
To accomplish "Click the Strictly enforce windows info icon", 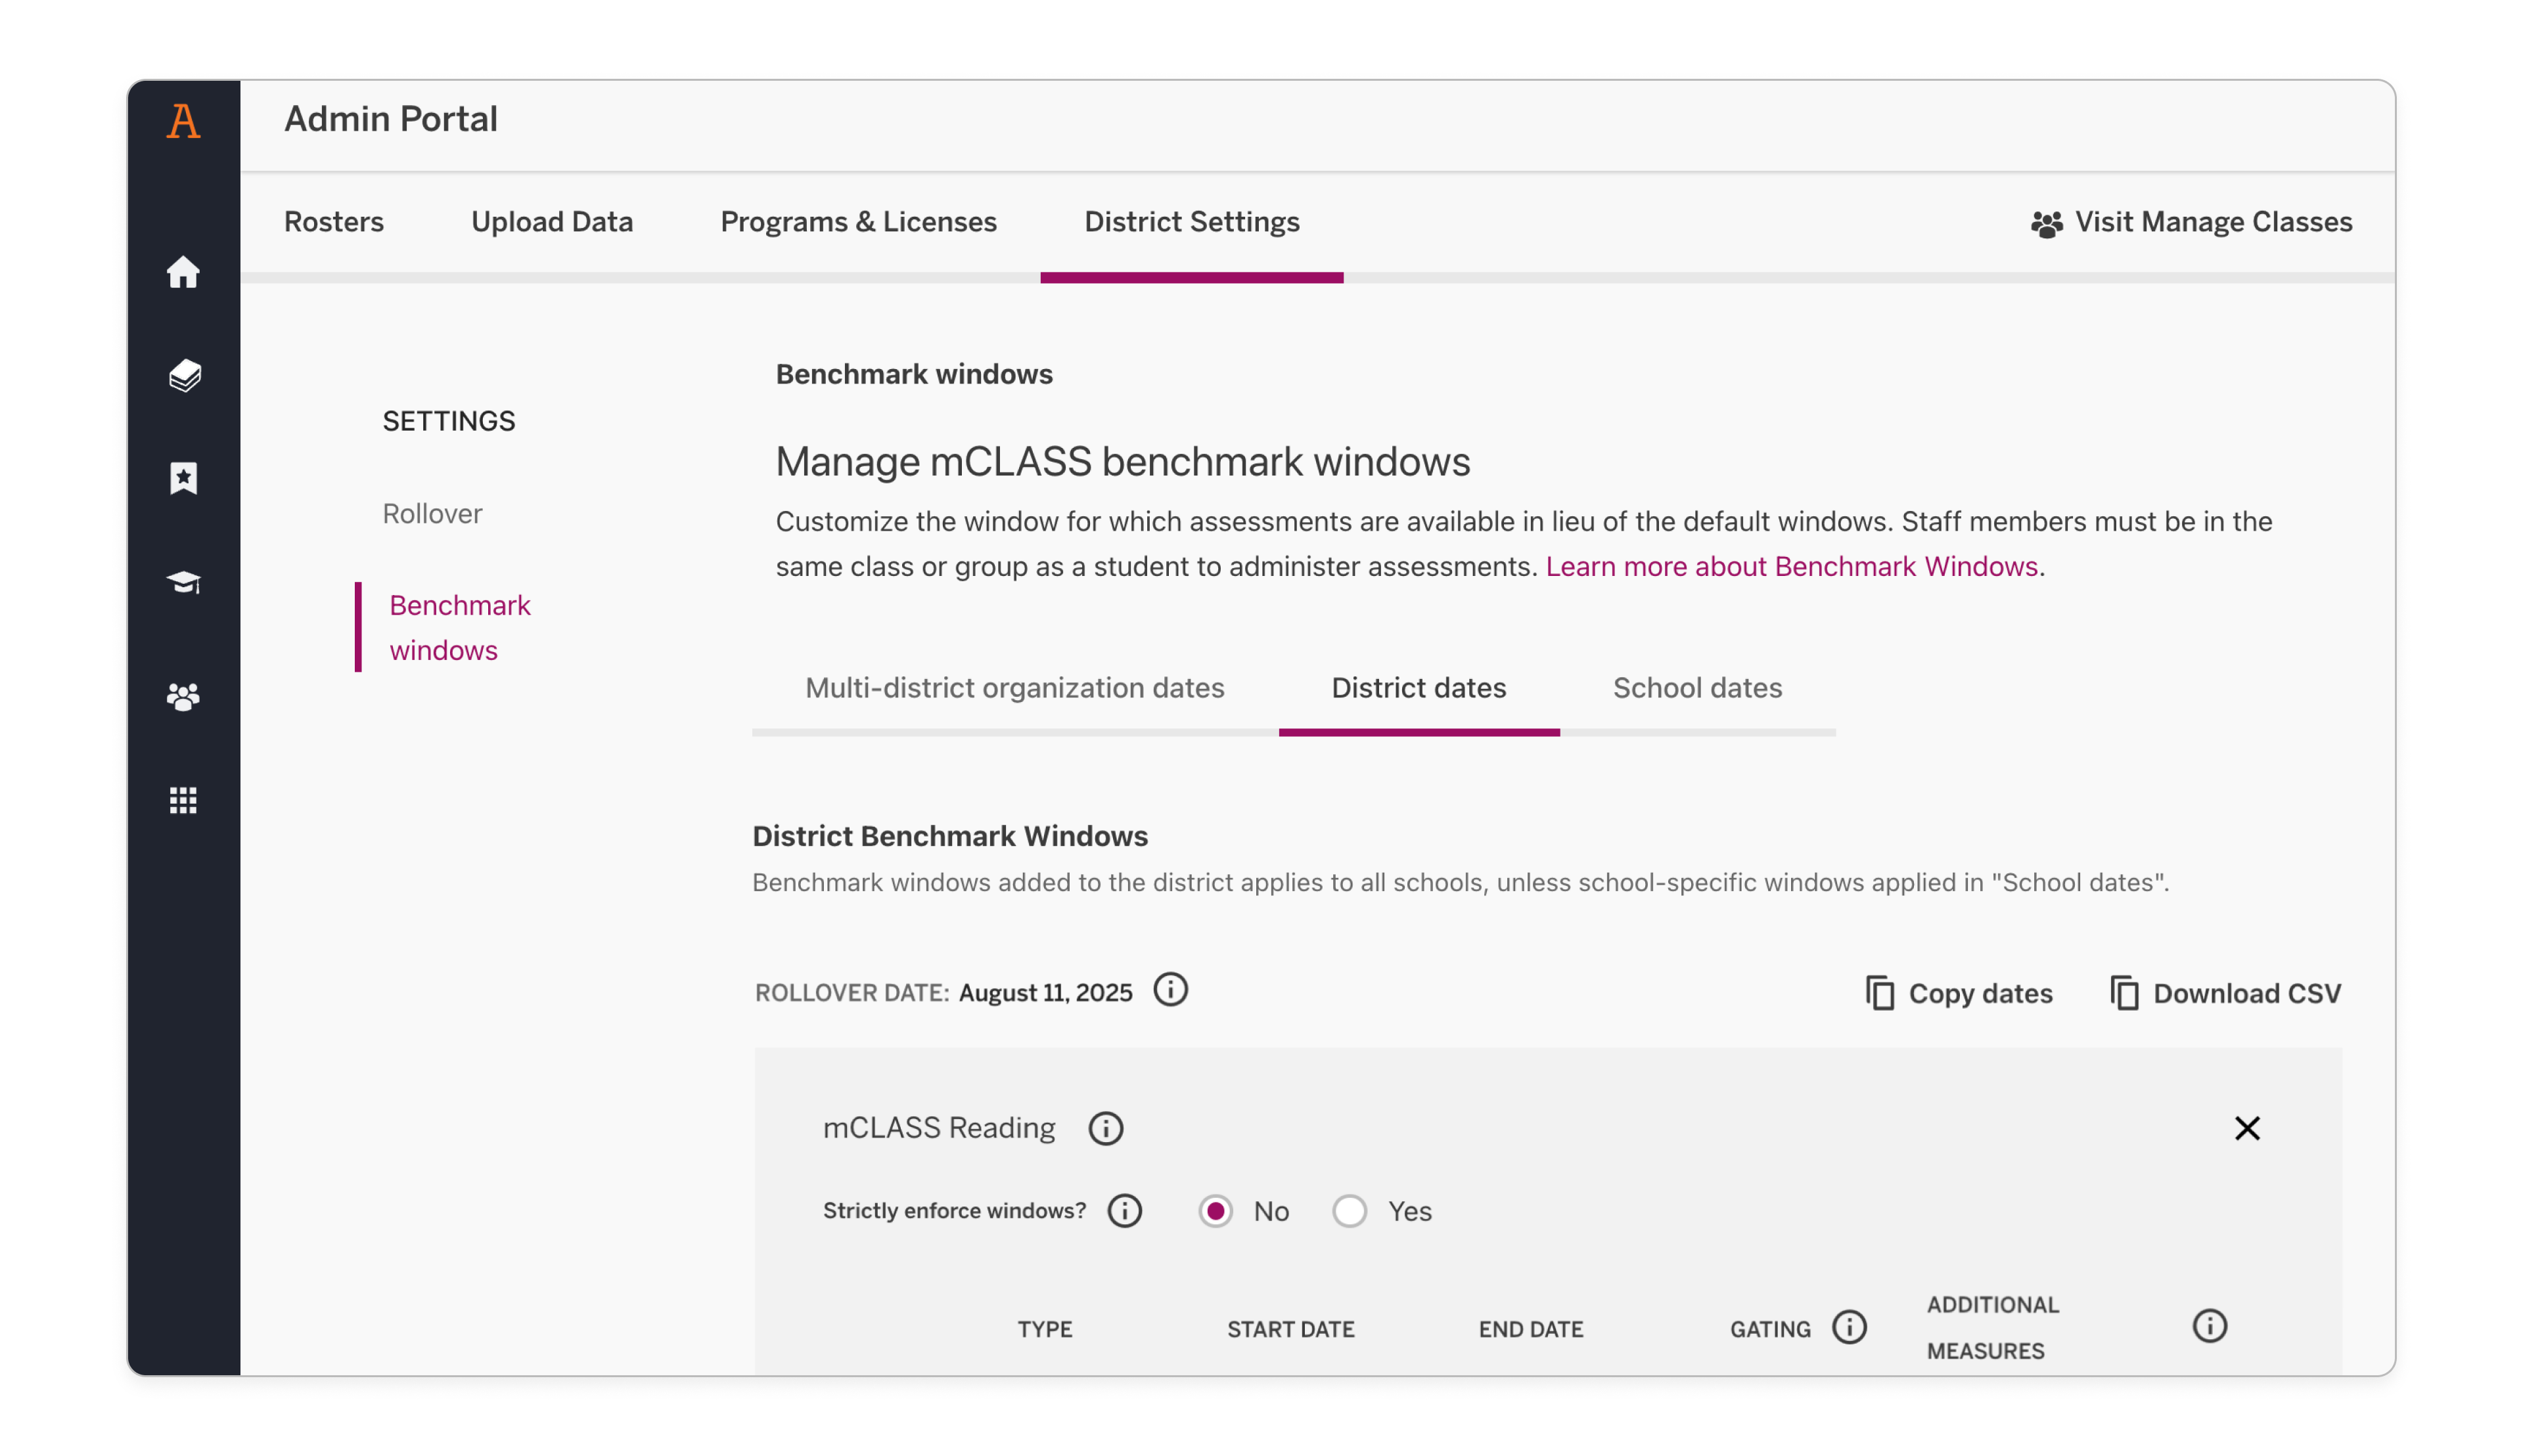I will click(x=1124, y=1211).
